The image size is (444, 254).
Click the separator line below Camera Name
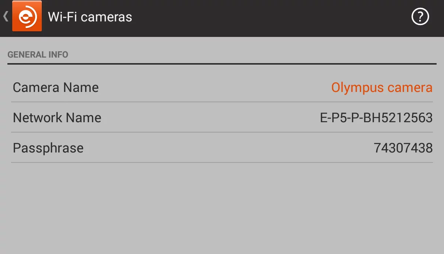pos(222,102)
